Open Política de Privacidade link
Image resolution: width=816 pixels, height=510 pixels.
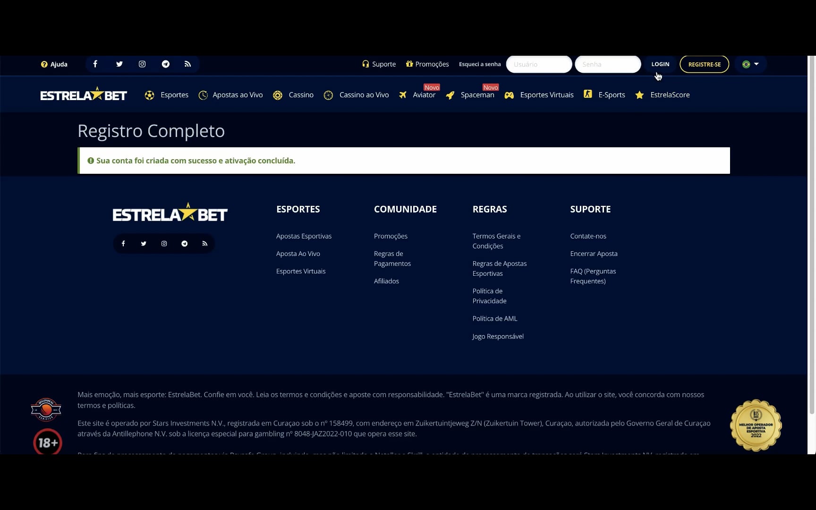[x=489, y=296]
